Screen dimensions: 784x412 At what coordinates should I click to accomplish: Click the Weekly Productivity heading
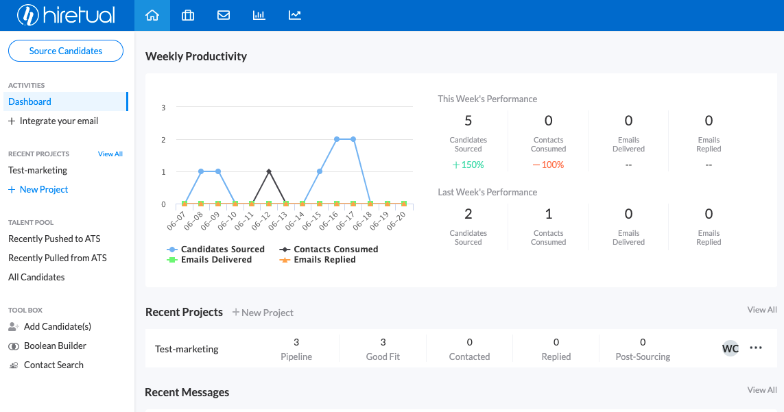click(x=196, y=56)
